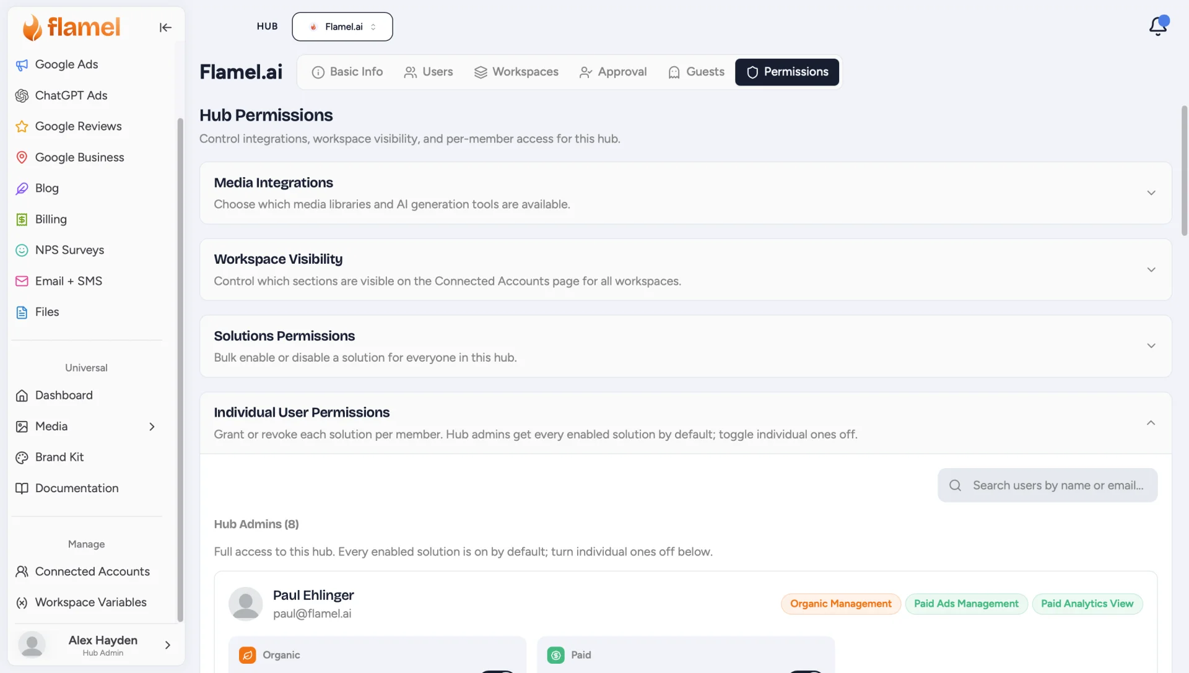Open the Documentation link in the sidebar
The width and height of the screenshot is (1189, 673).
[x=77, y=488]
